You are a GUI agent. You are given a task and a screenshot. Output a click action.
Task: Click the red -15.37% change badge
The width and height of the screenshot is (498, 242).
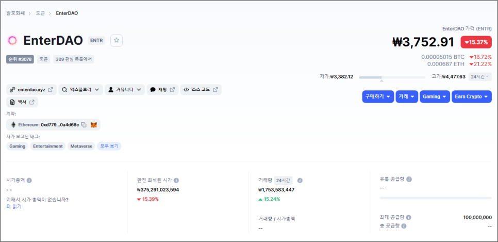pyautogui.click(x=476, y=42)
